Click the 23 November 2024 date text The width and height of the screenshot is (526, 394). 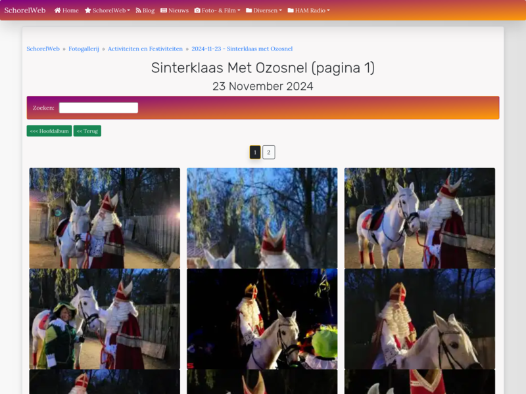pyautogui.click(x=262, y=87)
